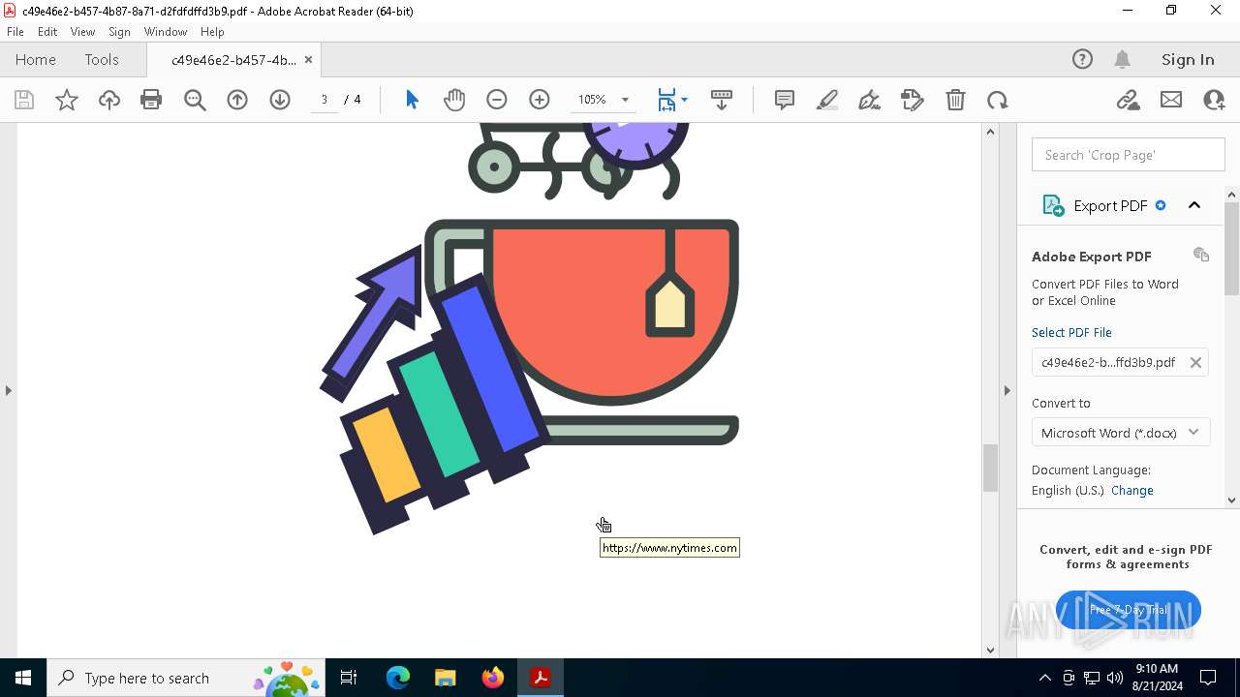
Task: Open the Window menu
Action: point(166,32)
